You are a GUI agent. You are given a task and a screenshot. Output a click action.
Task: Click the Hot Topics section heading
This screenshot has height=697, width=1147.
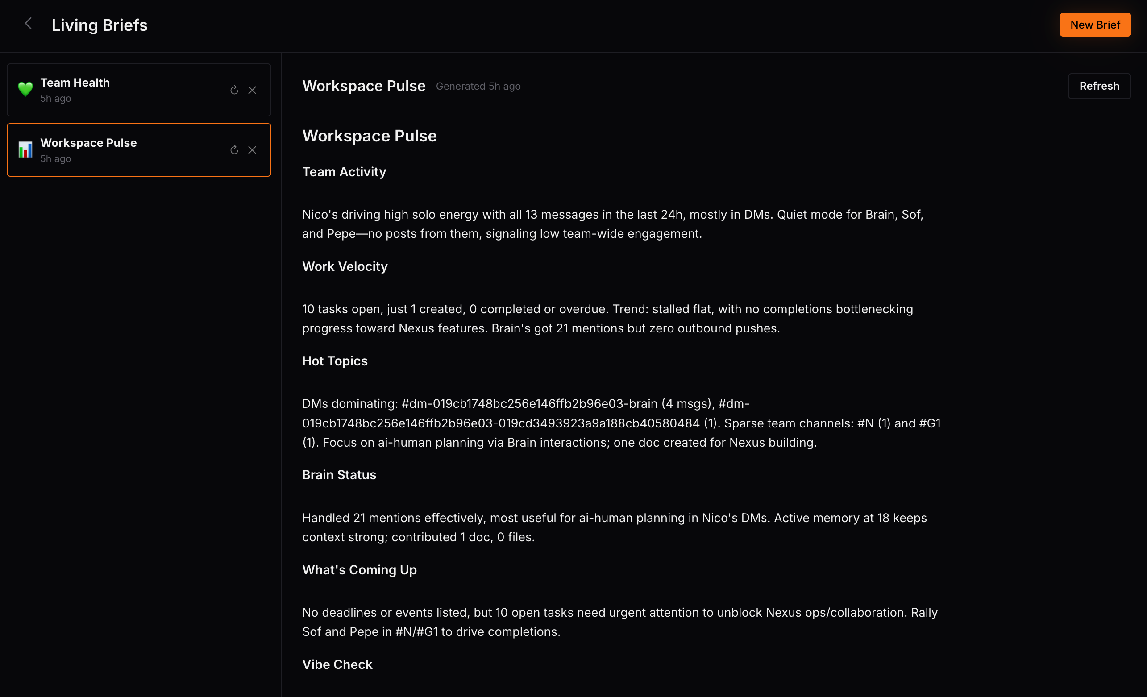tap(335, 361)
